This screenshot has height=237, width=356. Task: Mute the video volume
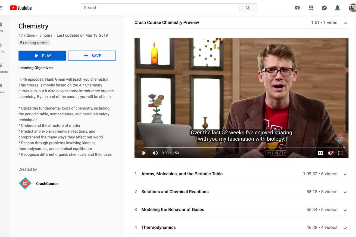[155, 153]
